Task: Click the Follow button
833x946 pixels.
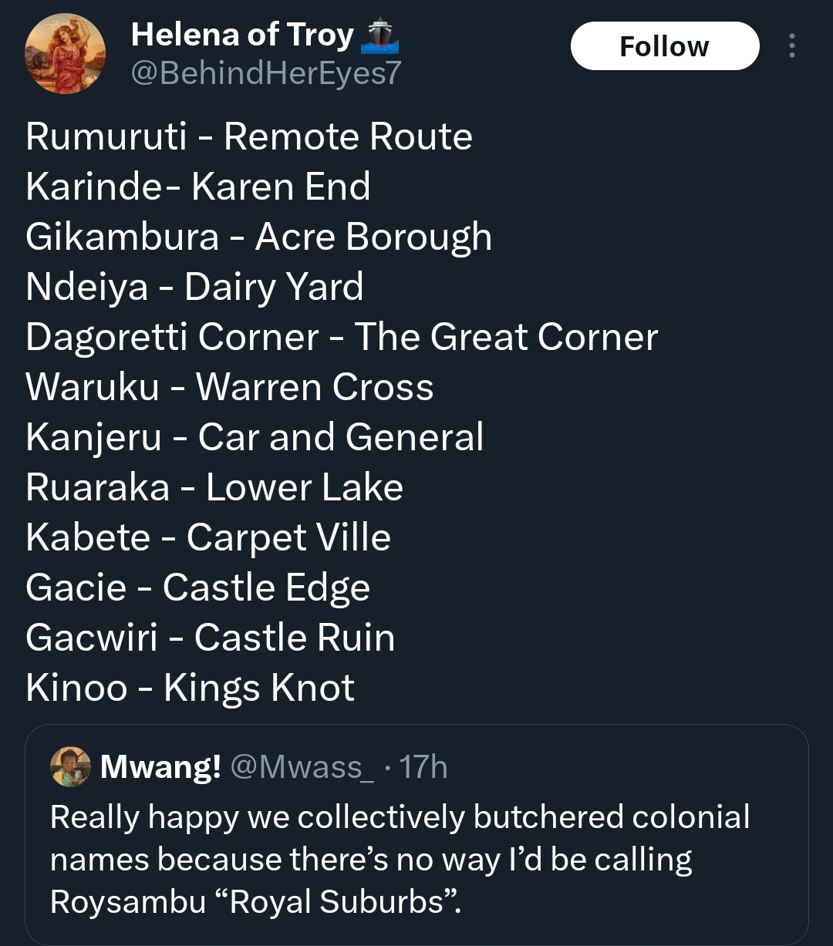Action: click(x=665, y=46)
